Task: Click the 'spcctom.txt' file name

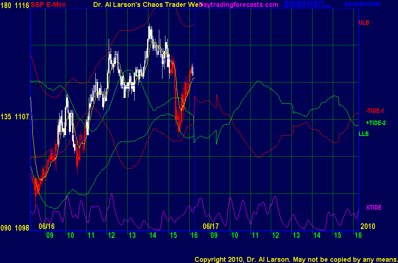Action: tap(362, 4)
